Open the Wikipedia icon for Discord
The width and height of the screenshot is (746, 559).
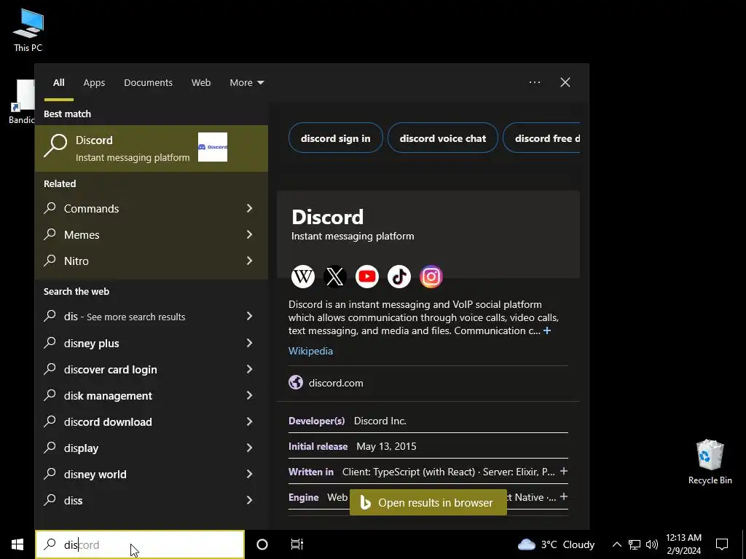[303, 277]
